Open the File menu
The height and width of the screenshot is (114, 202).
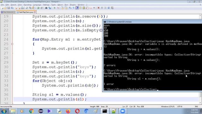pos(2,5)
